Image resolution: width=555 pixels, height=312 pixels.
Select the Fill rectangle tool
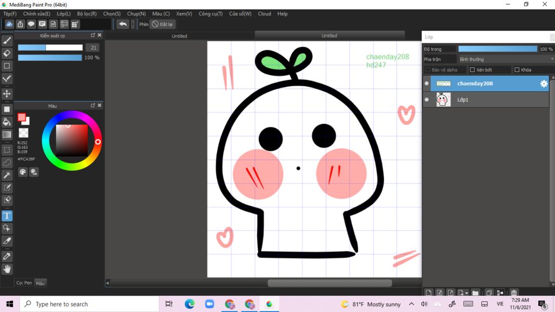coord(7,109)
